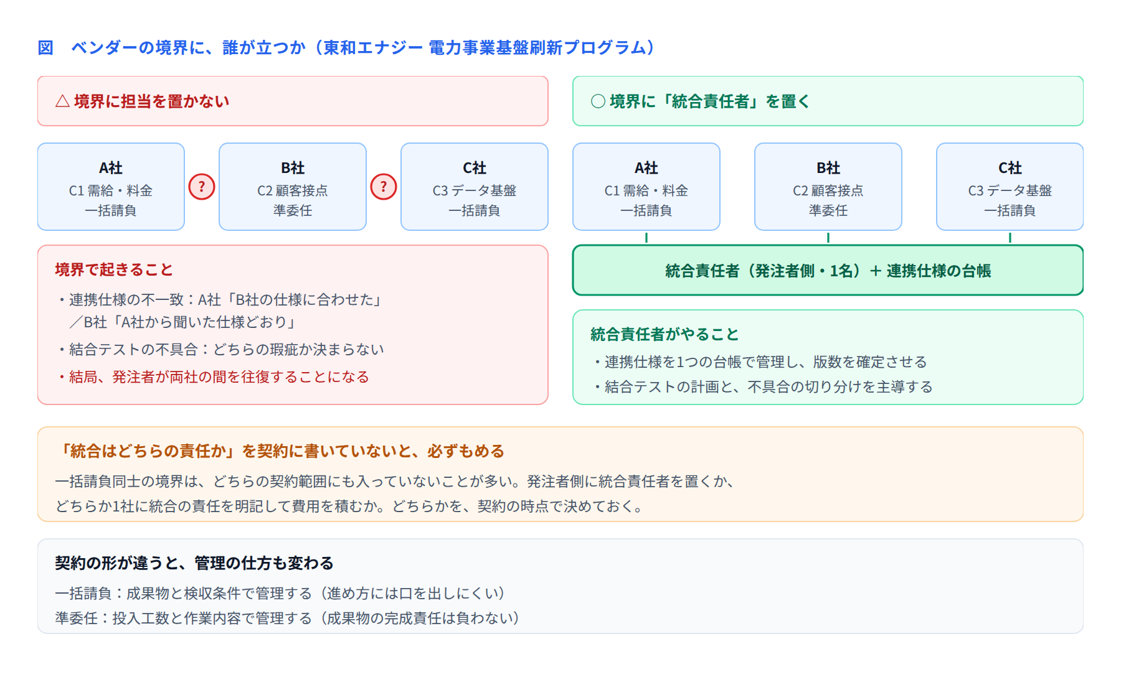Click the right-side B社 C2 顧客接点 card
This screenshot has width=1121, height=682.
coord(828,187)
